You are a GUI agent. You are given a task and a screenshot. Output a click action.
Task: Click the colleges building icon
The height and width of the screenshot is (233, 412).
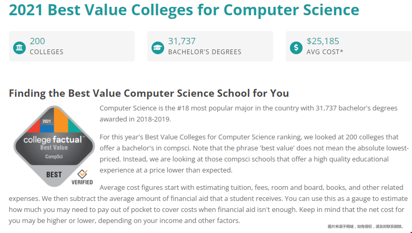pyautogui.click(x=19, y=48)
